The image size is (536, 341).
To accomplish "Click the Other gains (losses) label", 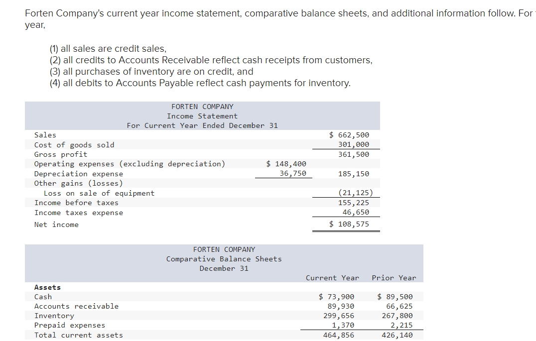I will 79,184.
